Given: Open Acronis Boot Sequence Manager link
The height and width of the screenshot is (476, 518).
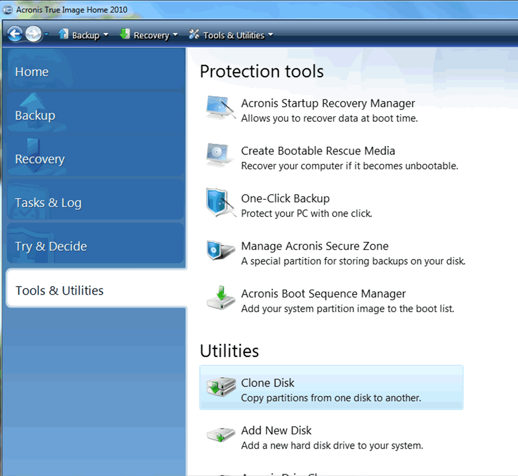Looking at the screenshot, I should click(x=323, y=294).
